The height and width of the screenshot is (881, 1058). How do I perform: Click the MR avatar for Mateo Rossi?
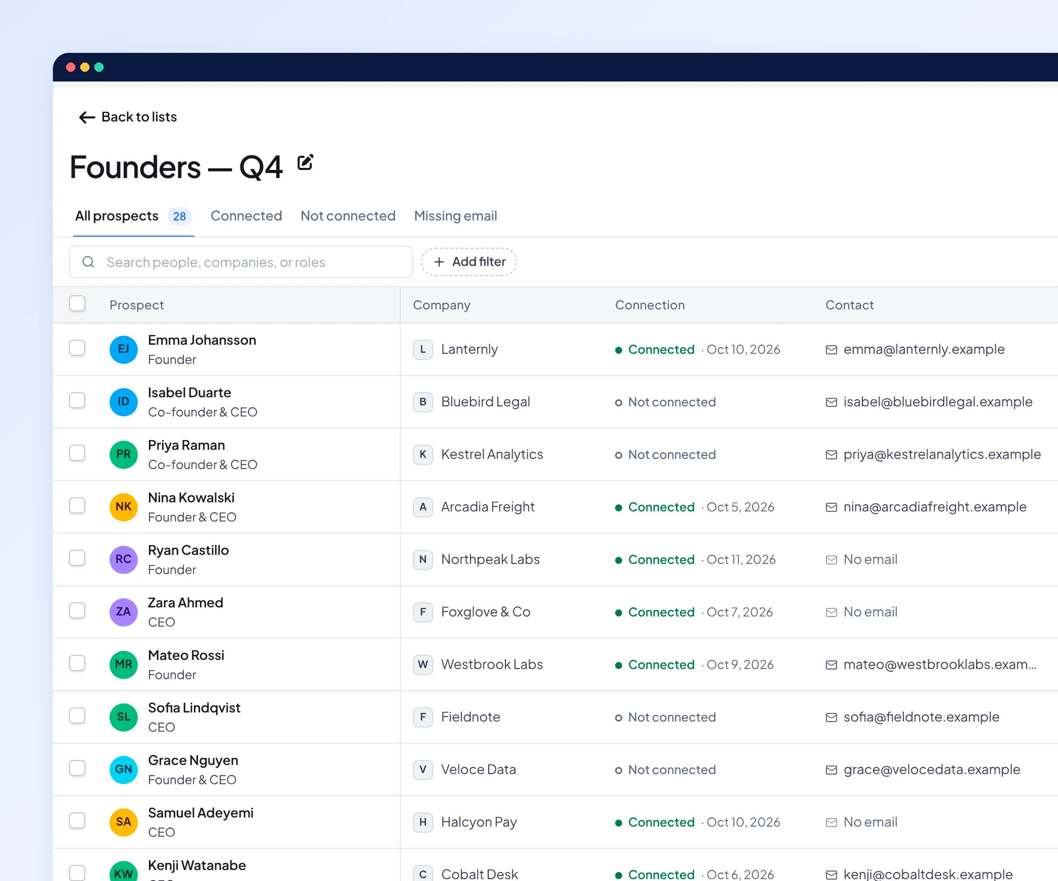[123, 665]
